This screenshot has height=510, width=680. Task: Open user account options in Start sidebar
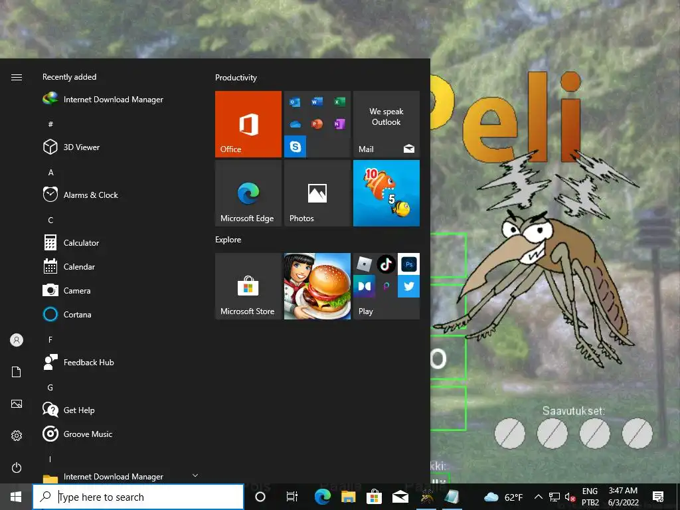pos(17,340)
